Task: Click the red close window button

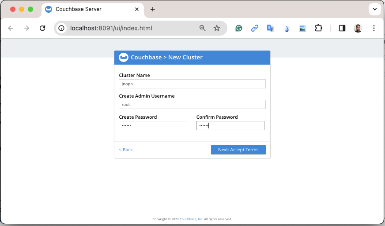Action: (x=13, y=9)
